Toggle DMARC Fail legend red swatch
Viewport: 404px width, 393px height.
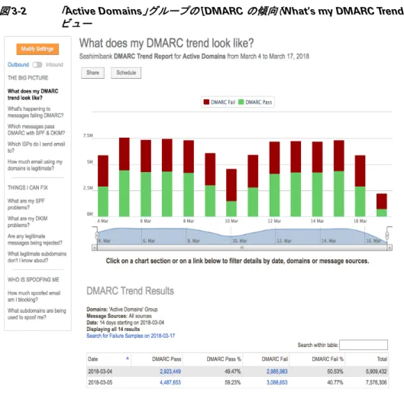(x=206, y=102)
